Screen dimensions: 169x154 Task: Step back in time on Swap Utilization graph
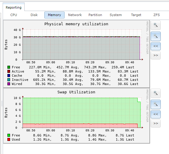pos(156,114)
